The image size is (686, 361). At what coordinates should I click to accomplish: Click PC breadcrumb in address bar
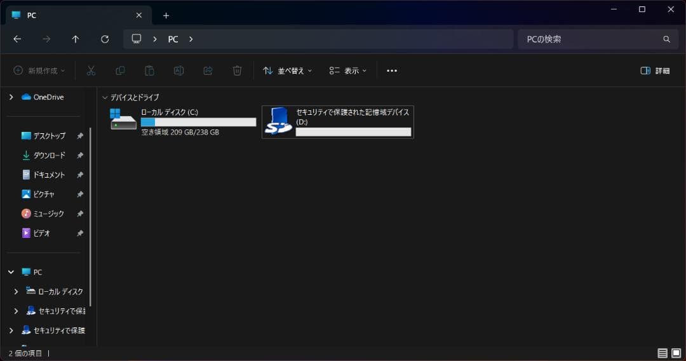click(173, 39)
